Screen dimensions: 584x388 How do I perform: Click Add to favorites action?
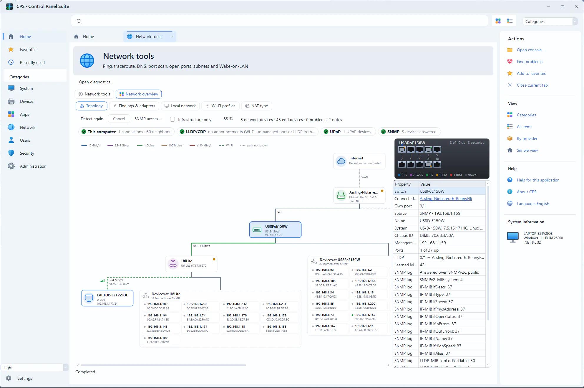[x=531, y=73]
